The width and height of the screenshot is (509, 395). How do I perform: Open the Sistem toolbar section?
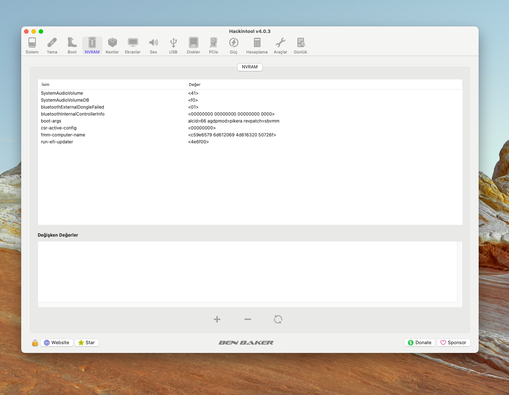click(x=32, y=45)
